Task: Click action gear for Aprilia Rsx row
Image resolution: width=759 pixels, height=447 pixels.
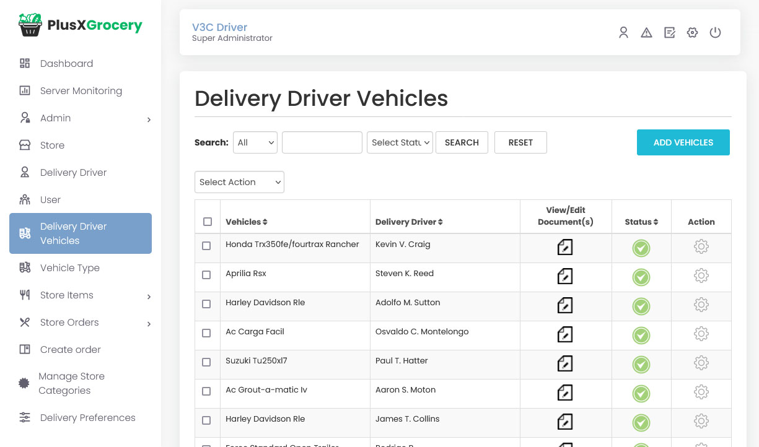Action: (701, 276)
